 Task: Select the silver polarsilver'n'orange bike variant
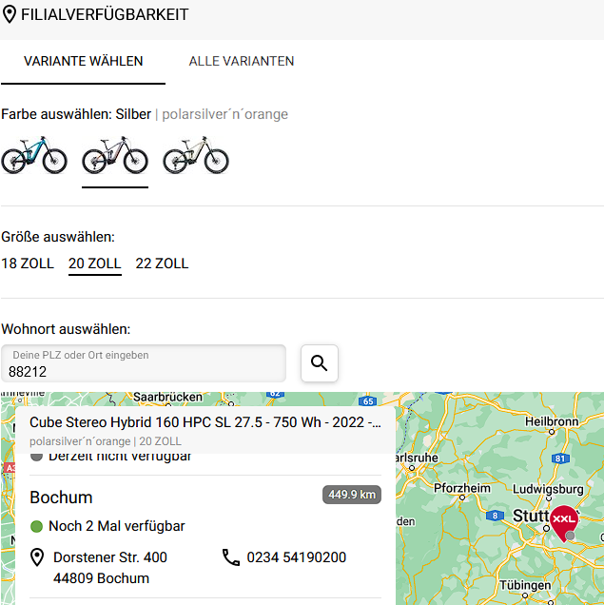(x=115, y=156)
